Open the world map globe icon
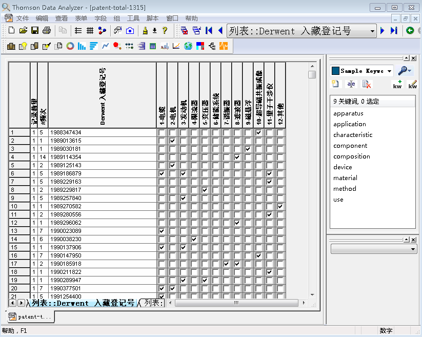422x337 pixels. pyautogui.click(x=188, y=46)
